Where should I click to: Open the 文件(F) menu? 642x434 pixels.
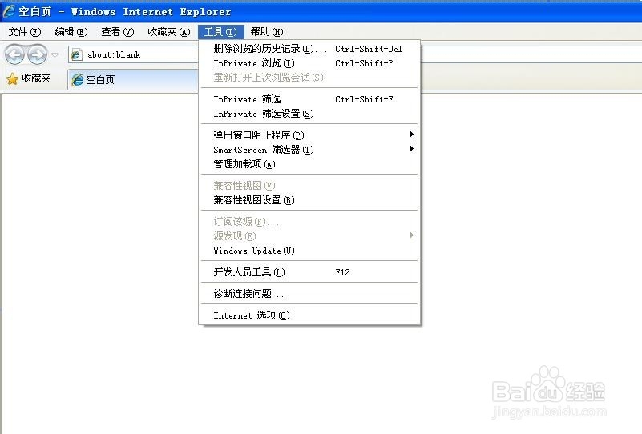[25, 32]
